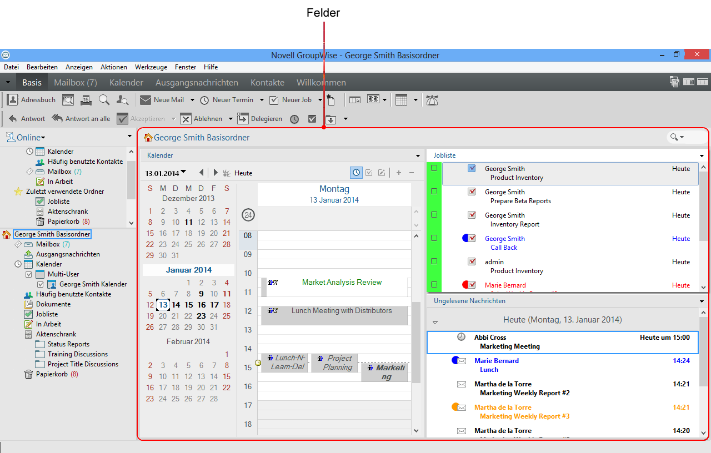Click the contact search icon in toolbar
The width and height of the screenshot is (711, 453).
[123, 100]
